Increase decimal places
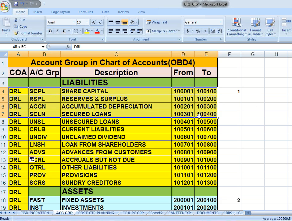 213,31
